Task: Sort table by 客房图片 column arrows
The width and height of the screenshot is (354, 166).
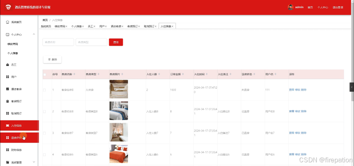Action: [122, 74]
